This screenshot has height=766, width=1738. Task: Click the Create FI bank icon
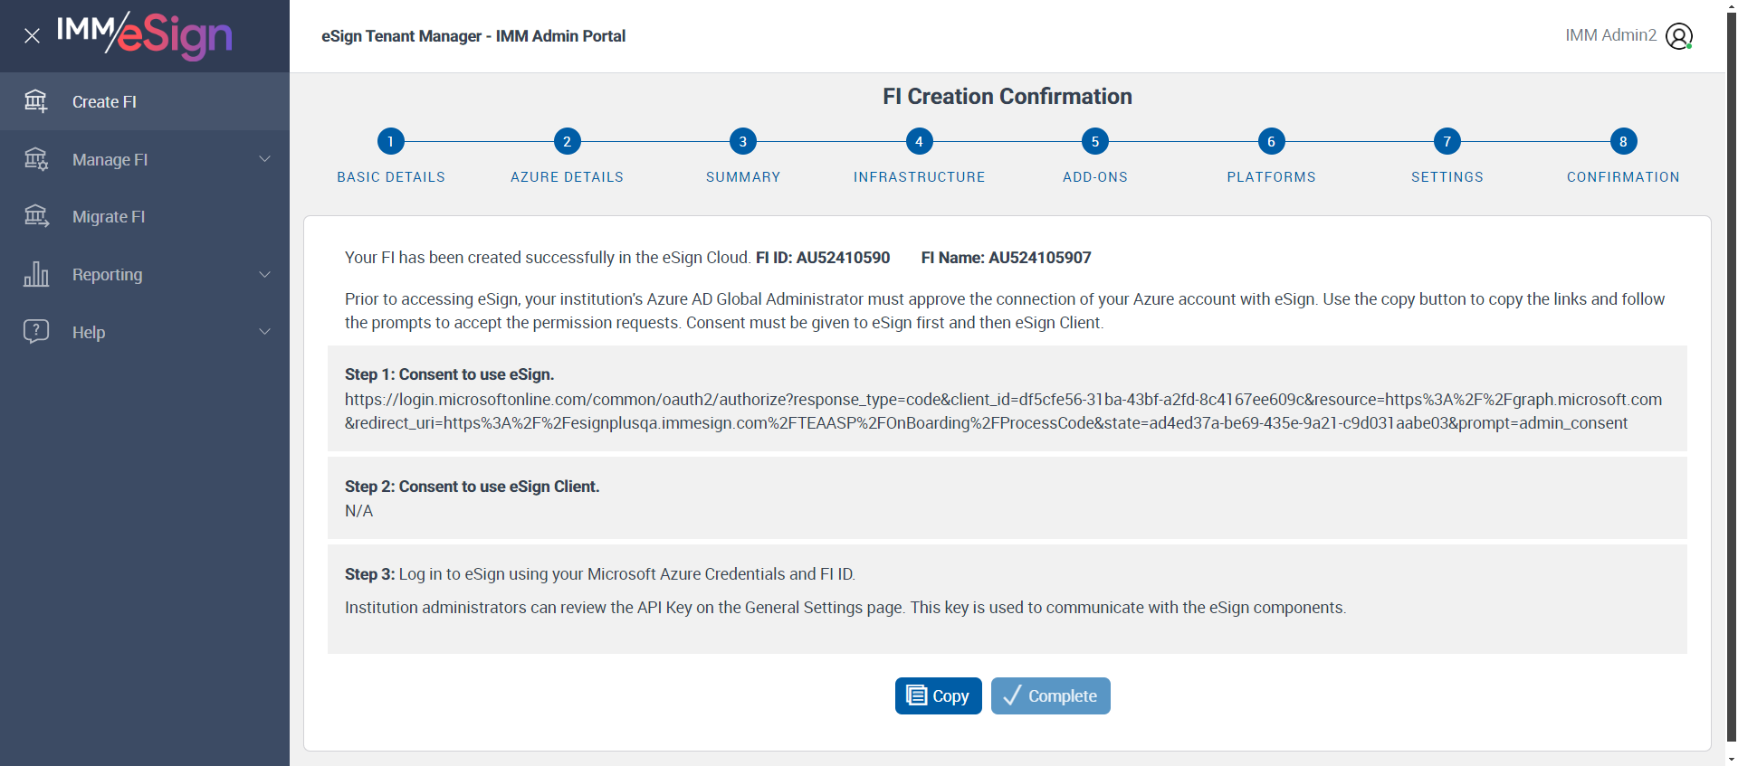tap(35, 101)
